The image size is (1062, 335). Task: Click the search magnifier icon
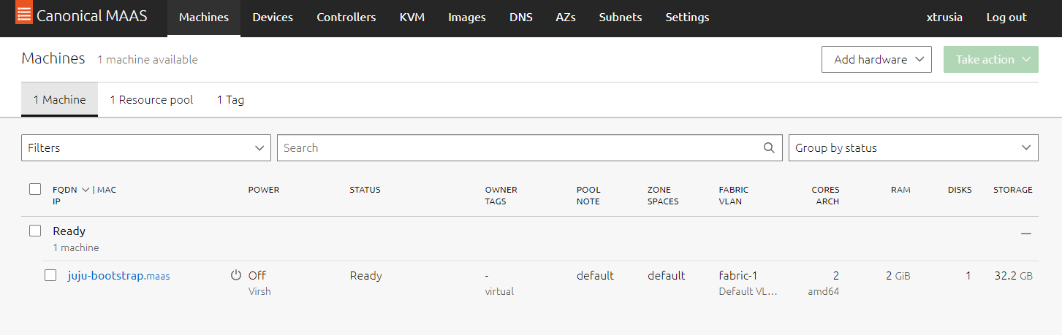pyautogui.click(x=768, y=147)
